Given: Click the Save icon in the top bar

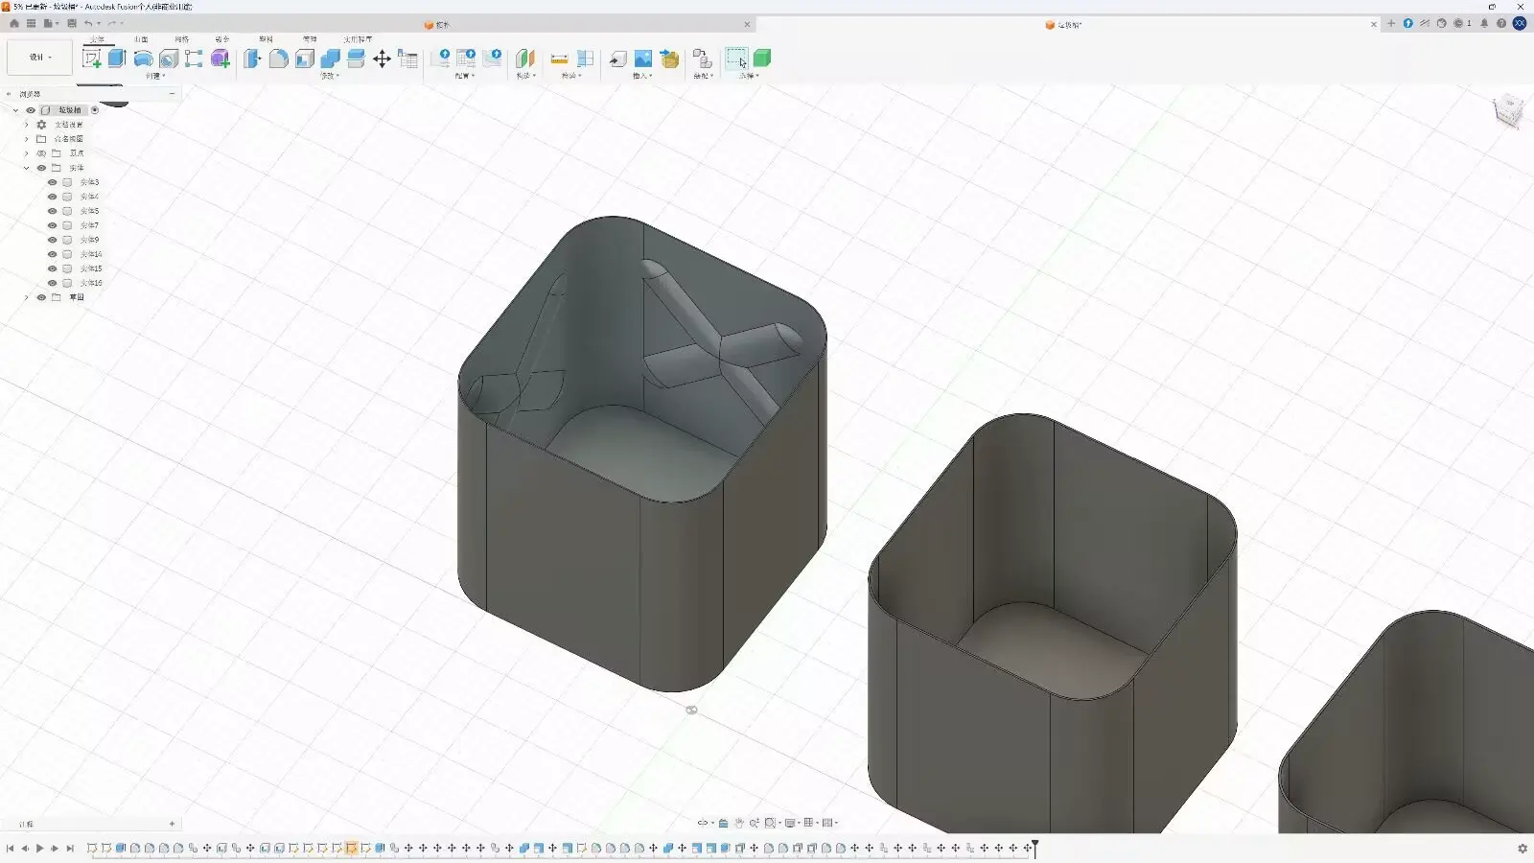Looking at the screenshot, I should 72,23.
